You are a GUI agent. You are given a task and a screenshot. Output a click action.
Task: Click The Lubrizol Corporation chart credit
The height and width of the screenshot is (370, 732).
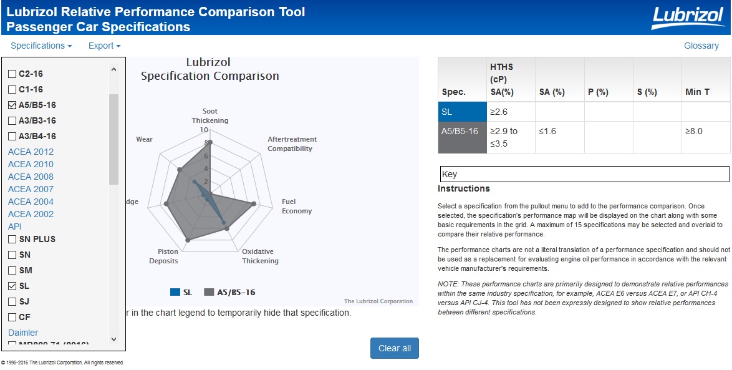click(378, 301)
